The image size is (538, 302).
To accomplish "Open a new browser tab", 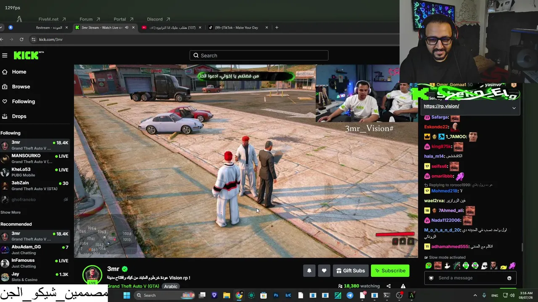I will pyautogui.click(x=277, y=28).
